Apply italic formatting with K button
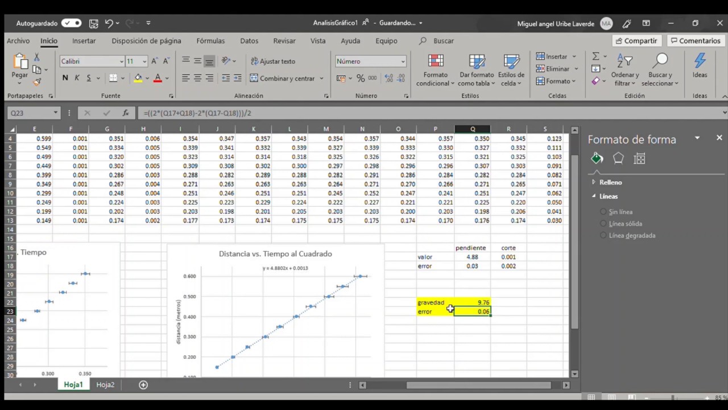 (77, 78)
